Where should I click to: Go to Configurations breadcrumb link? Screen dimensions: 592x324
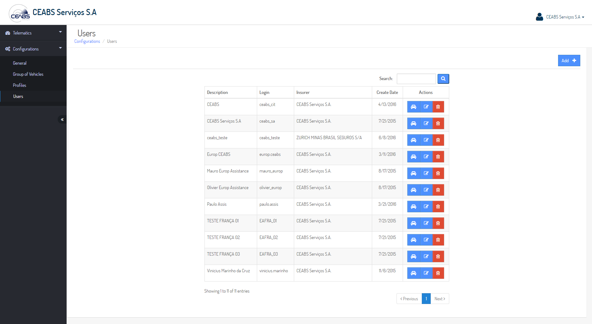coord(87,41)
